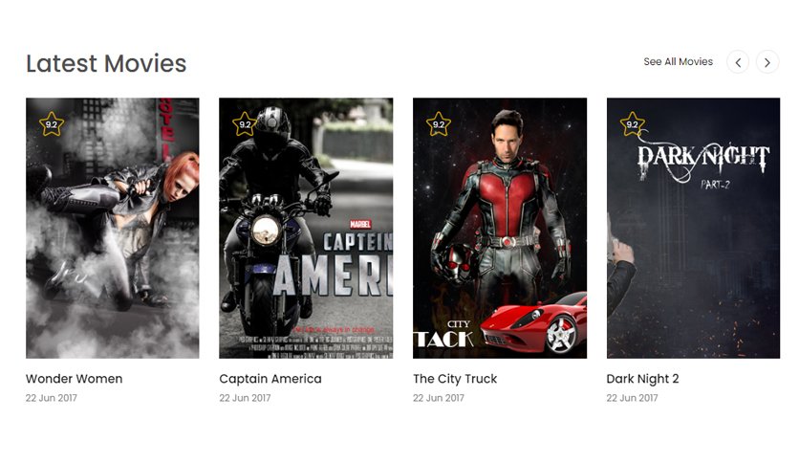Click the next carousel arrow button
The height and width of the screenshot is (463, 799).
(767, 62)
